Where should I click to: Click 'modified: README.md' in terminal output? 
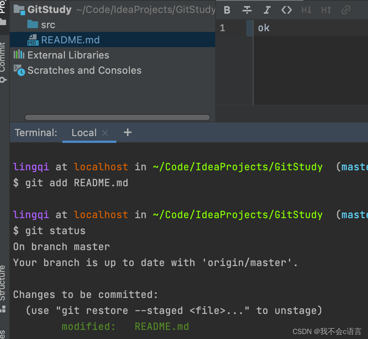click(x=125, y=326)
